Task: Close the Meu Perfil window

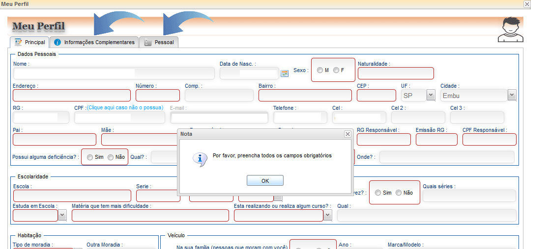Action: [526, 4]
